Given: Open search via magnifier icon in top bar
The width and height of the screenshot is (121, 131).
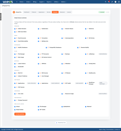Looking at the screenshot, I should (x=106, y=2).
